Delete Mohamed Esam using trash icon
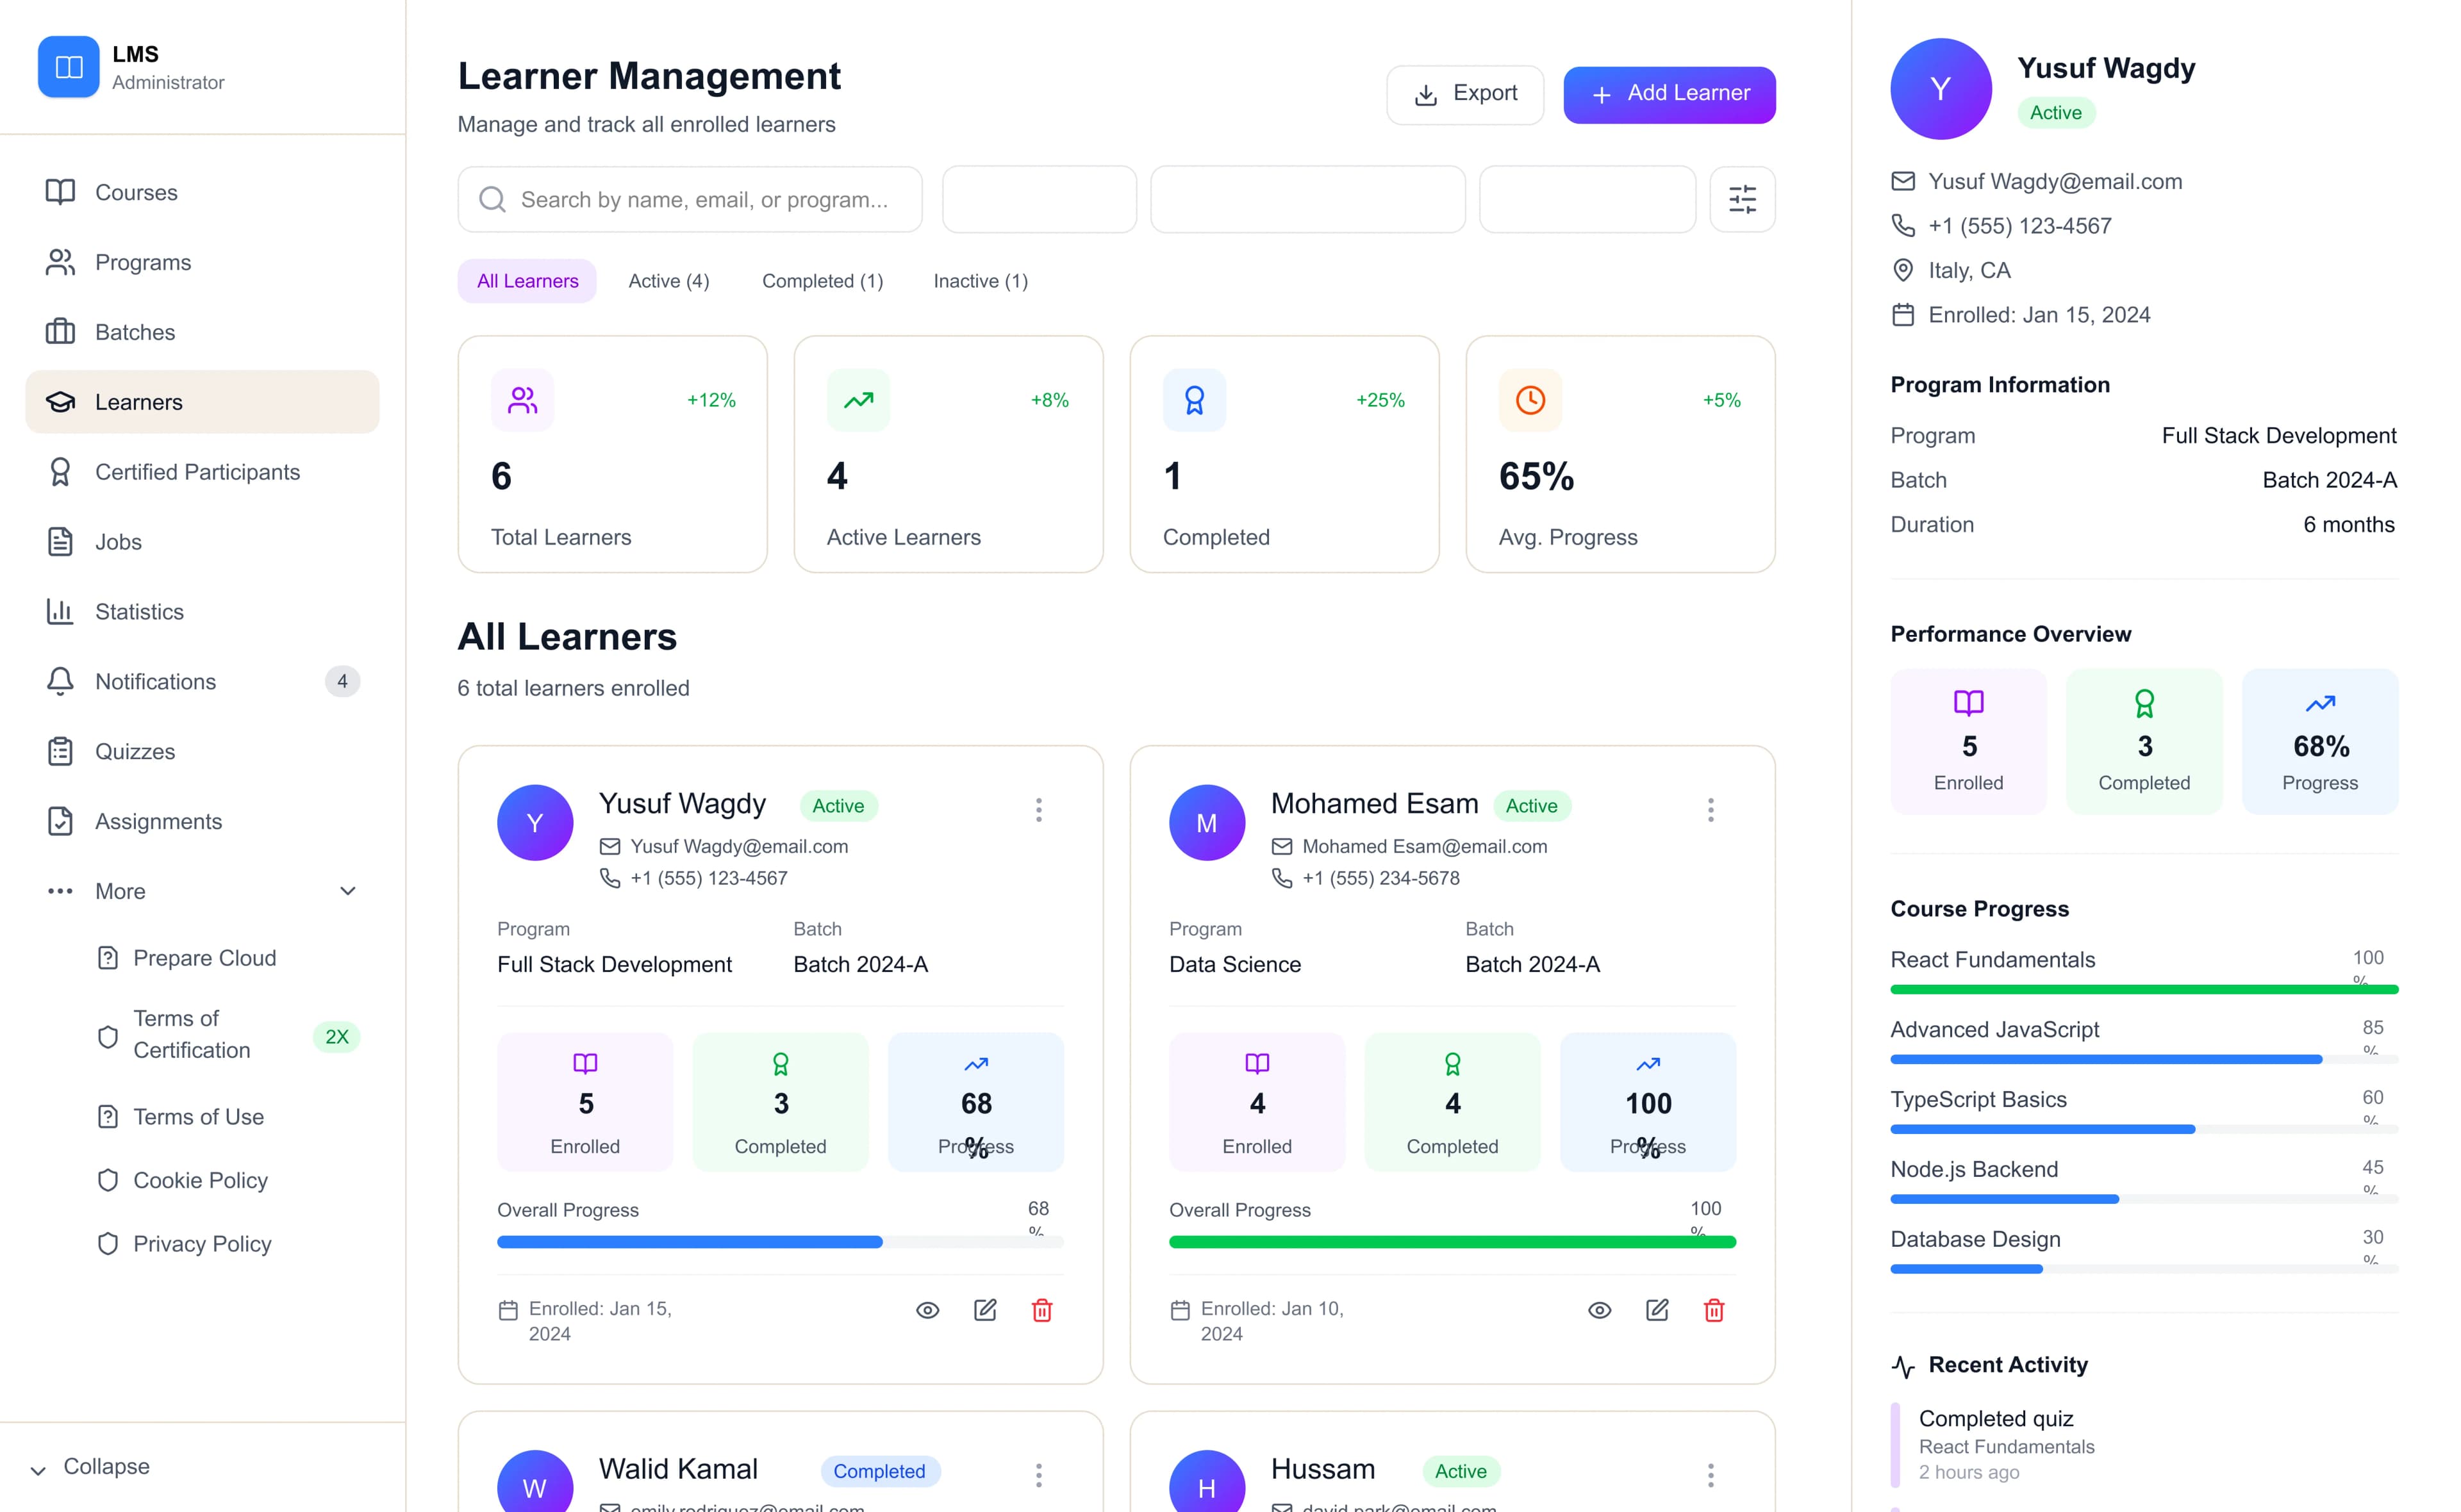 click(x=1713, y=1310)
